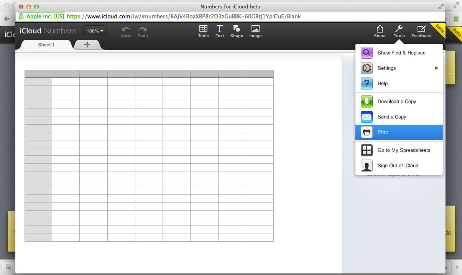Select Print from the Tools menu

(x=383, y=132)
